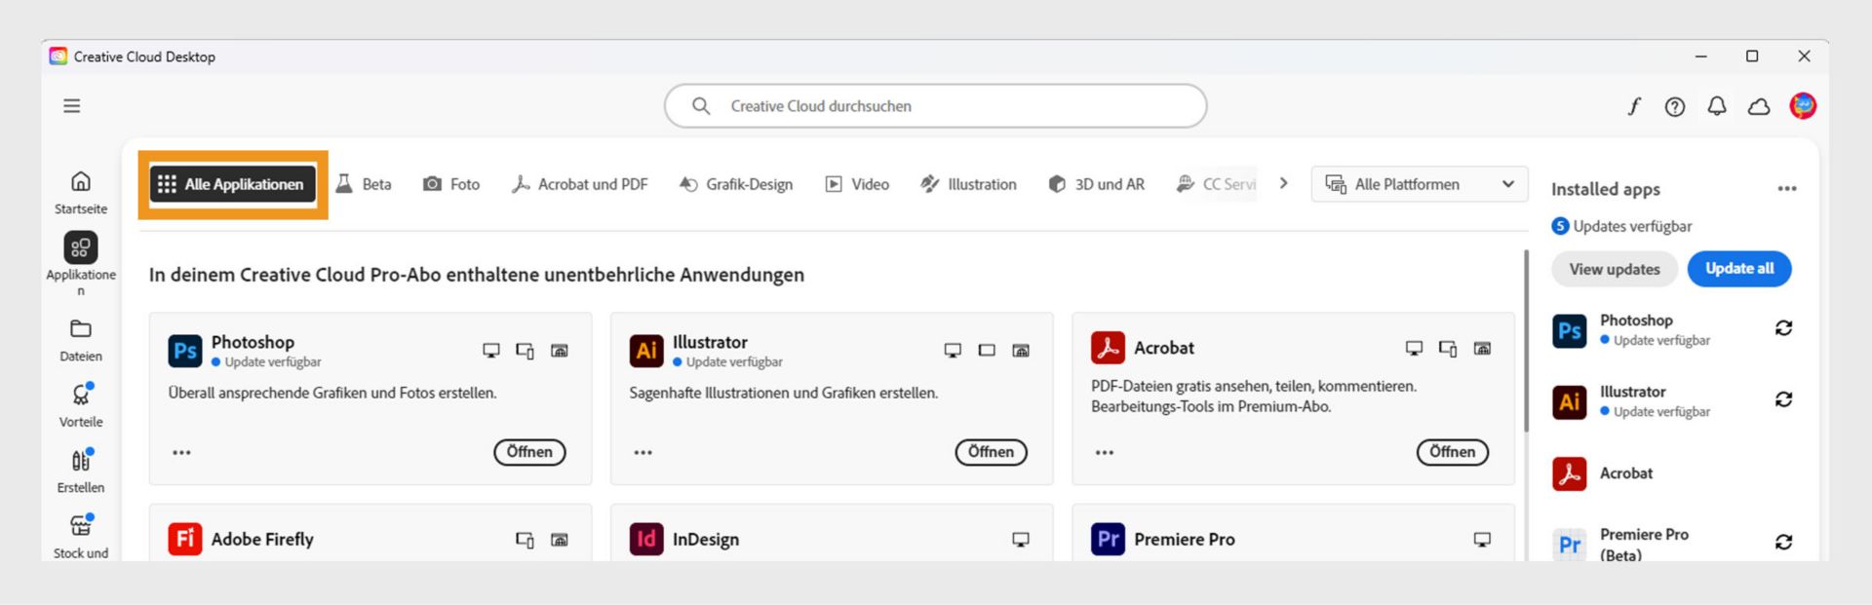Viewport: 1872px width, 605px height.
Task: Click Adobe Firefly card web platform icon
Action: (560, 539)
